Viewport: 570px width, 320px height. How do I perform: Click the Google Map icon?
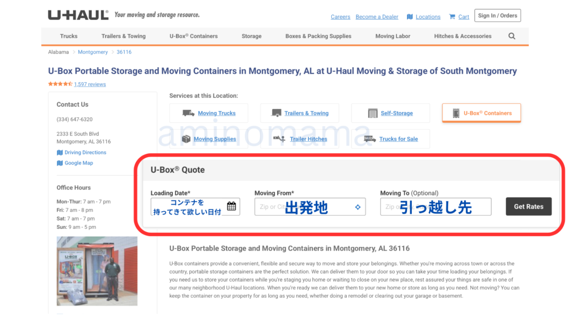tap(60, 163)
